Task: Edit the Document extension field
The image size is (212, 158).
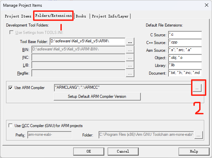Action: click(185, 73)
